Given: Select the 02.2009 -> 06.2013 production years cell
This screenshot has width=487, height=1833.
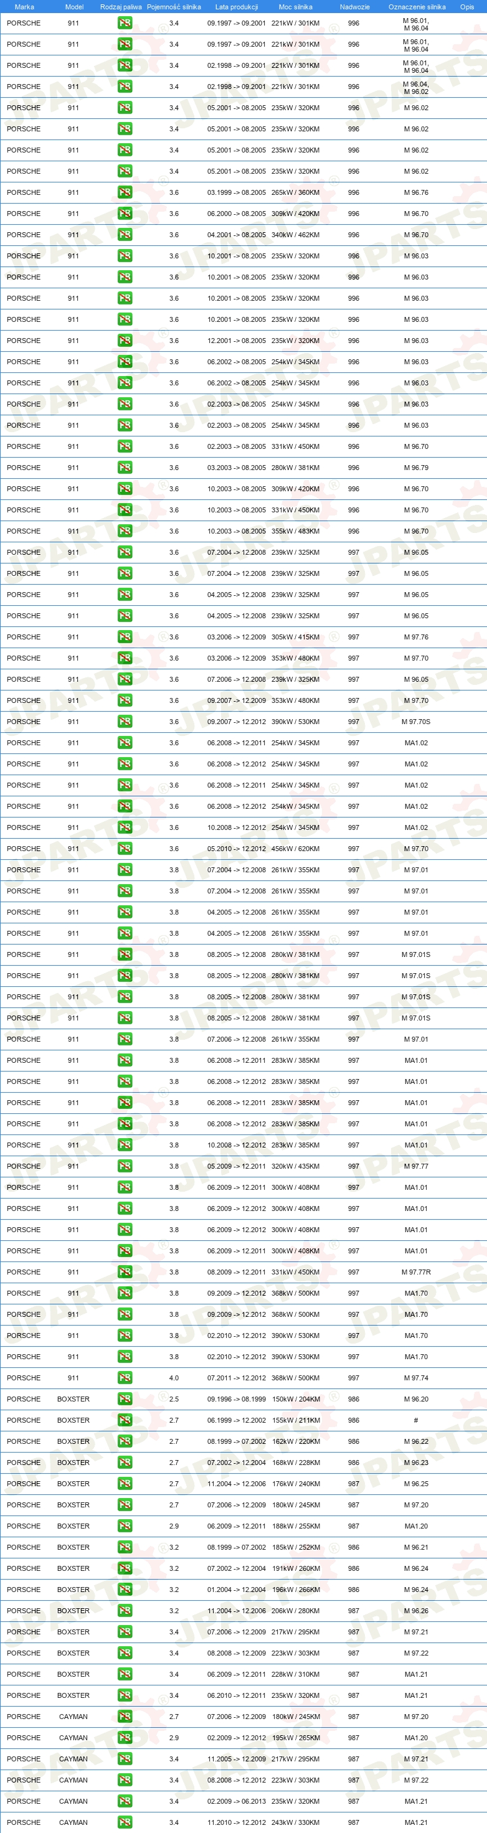Looking at the screenshot, I should click(x=237, y=1801).
